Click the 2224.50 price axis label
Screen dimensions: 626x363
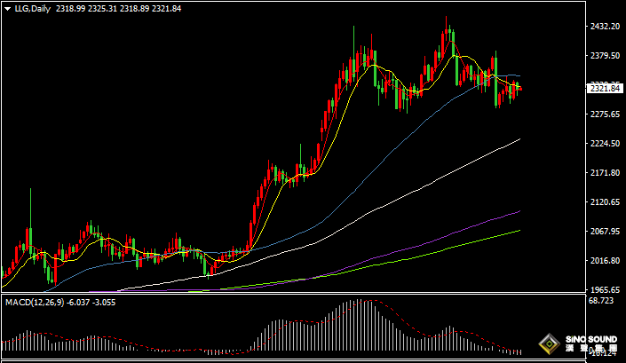tap(605, 144)
